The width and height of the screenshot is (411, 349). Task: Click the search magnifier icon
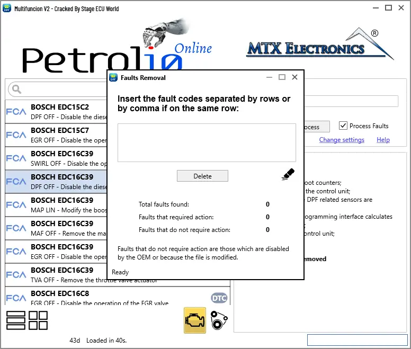[x=16, y=89]
